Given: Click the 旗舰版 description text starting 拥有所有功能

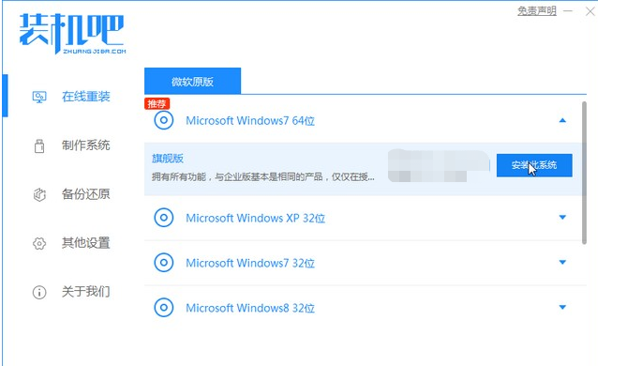Looking at the screenshot, I should tap(263, 176).
